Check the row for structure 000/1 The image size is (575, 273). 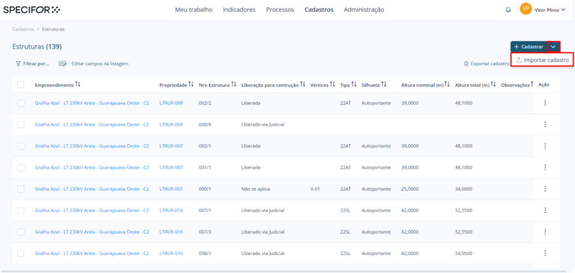tap(21, 189)
